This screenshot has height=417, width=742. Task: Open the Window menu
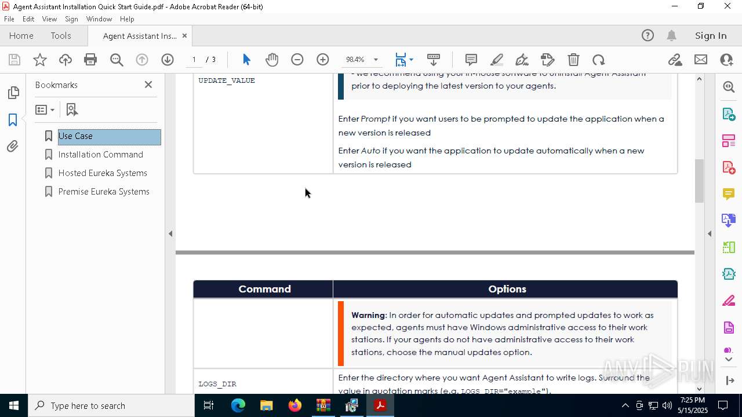99,19
